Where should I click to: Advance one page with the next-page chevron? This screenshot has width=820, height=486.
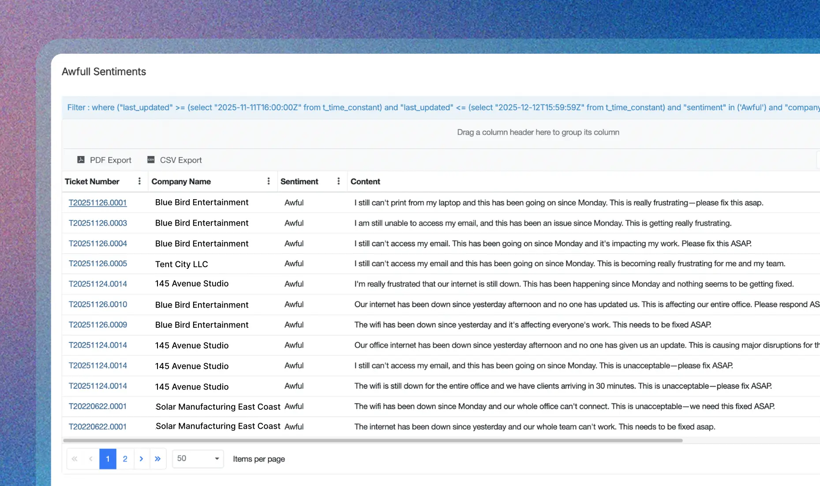pyautogui.click(x=141, y=459)
